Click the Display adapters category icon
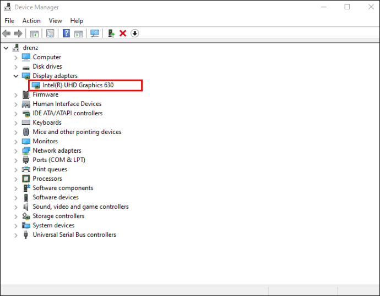Viewport: 380px width, 296px height. pos(26,76)
